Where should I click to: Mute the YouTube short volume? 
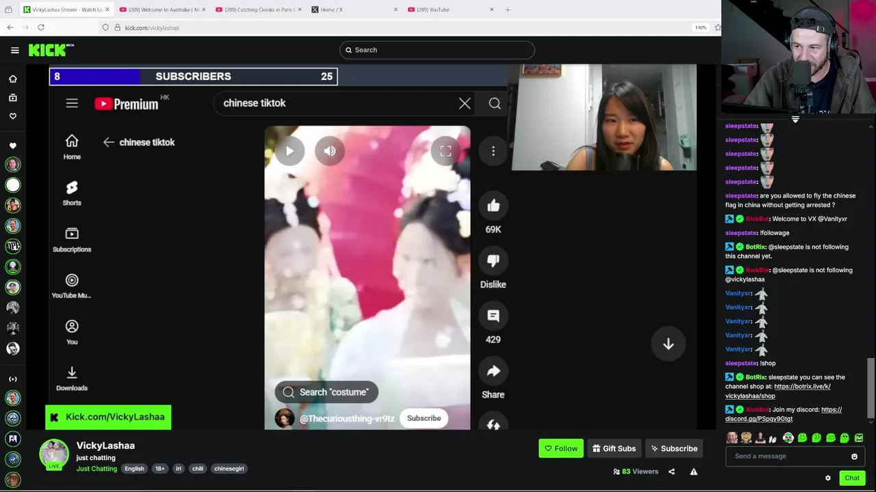tap(330, 151)
